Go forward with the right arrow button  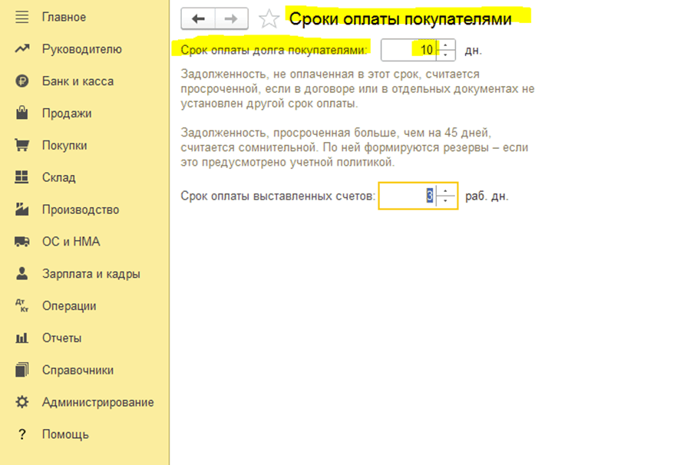tap(232, 18)
